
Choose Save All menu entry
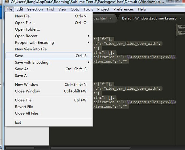(49, 75)
